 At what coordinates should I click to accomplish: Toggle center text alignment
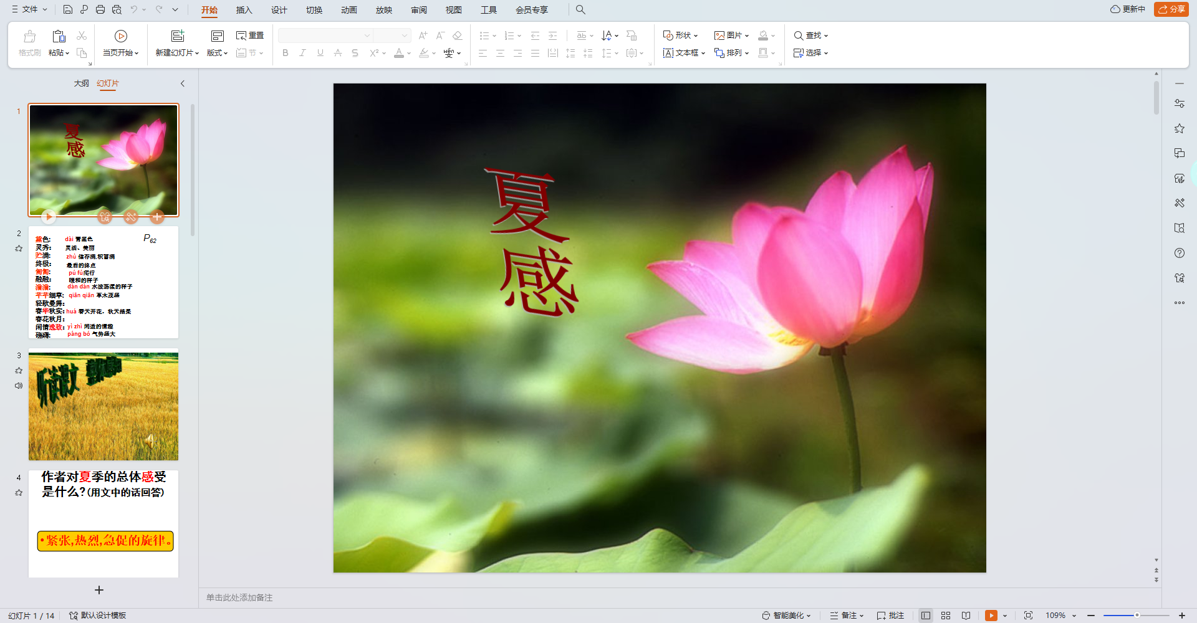click(501, 53)
